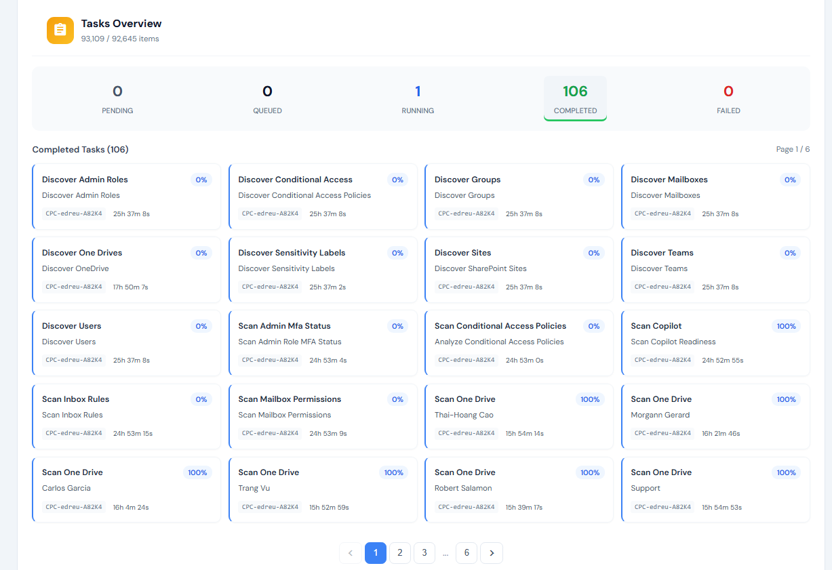Image resolution: width=832 pixels, height=570 pixels.
Task: Click the name Morgann Gerard
Action: coord(660,415)
